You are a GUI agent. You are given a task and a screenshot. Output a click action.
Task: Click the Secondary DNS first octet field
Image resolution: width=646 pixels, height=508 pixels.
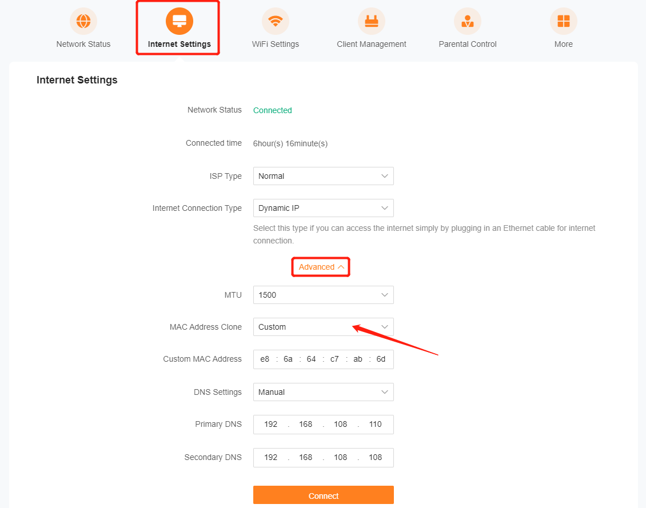tap(271, 457)
